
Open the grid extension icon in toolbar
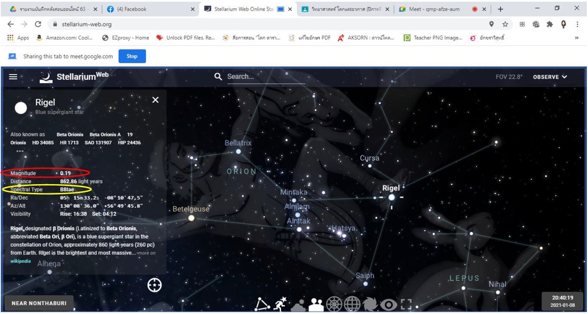[x=522, y=24]
